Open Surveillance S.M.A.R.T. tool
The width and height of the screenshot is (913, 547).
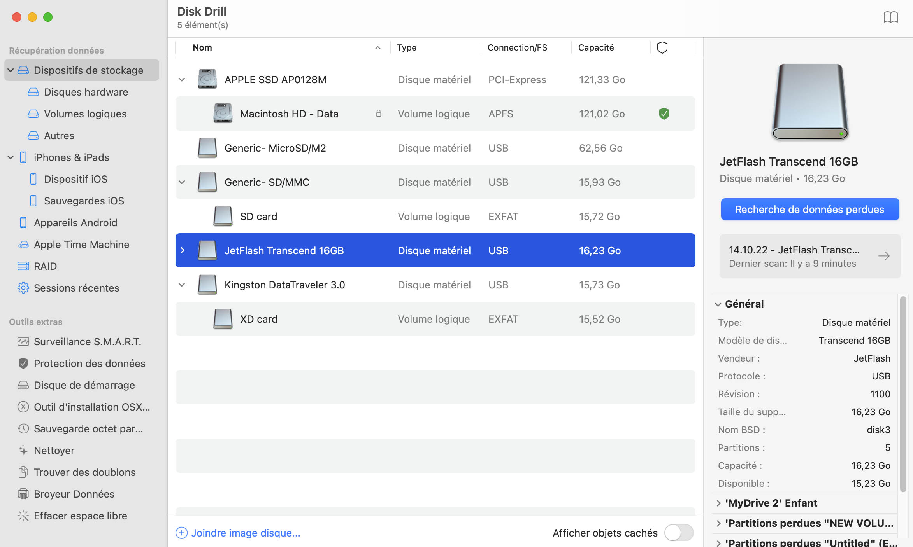[87, 342]
